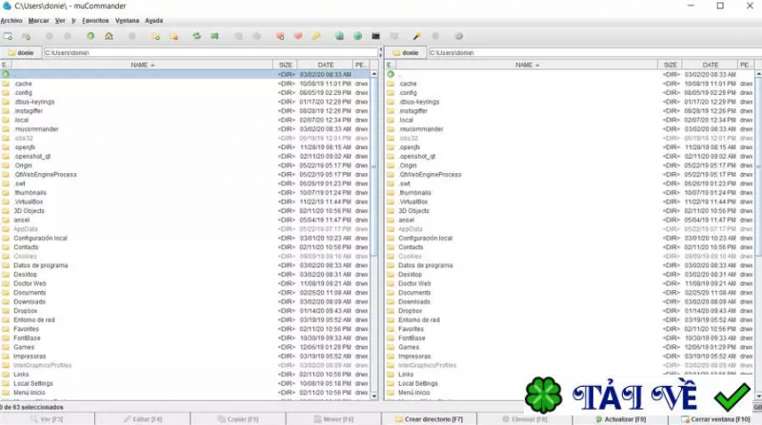Click the folder icon of .cache in left pane
The image size is (762, 425).
pos(6,84)
